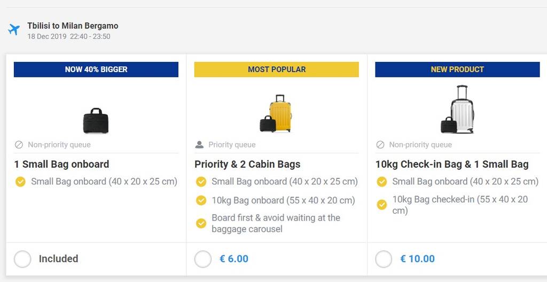Click the Priority queue person icon

point(200,145)
